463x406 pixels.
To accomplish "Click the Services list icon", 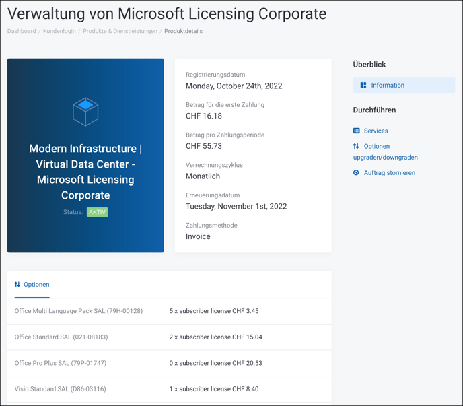I will [x=357, y=131].
